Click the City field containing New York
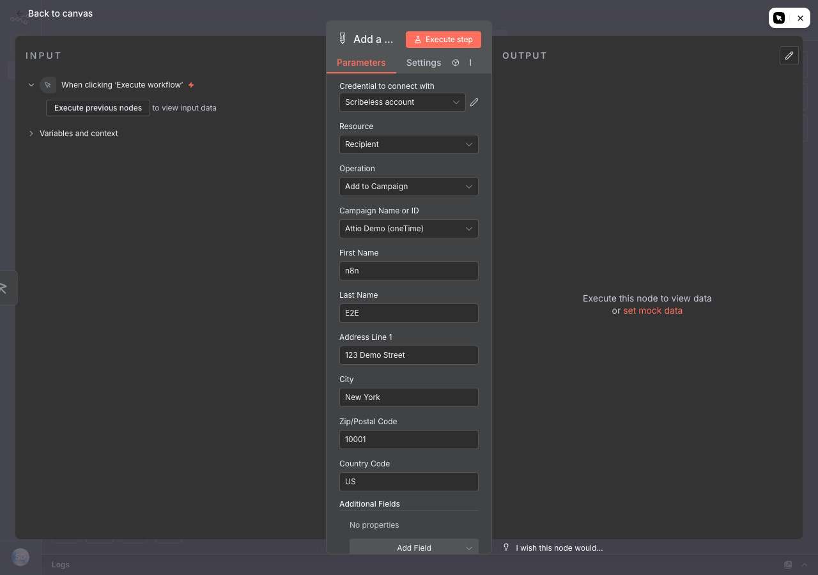Image resolution: width=818 pixels, height=575 pixels. pyautogui.click(x=409, y=397)
